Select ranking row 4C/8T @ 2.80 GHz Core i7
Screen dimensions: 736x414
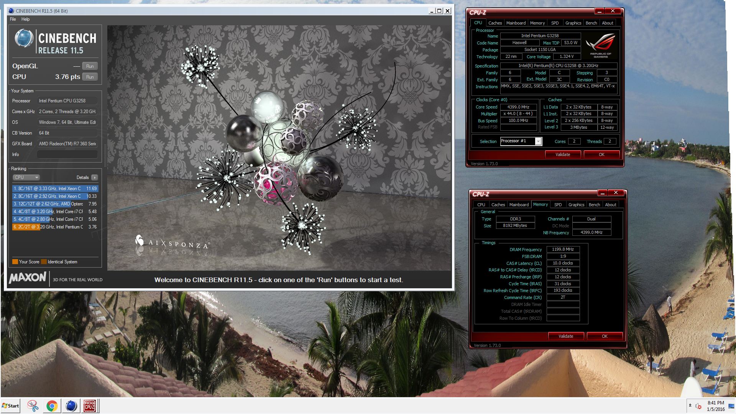point(55,219)
